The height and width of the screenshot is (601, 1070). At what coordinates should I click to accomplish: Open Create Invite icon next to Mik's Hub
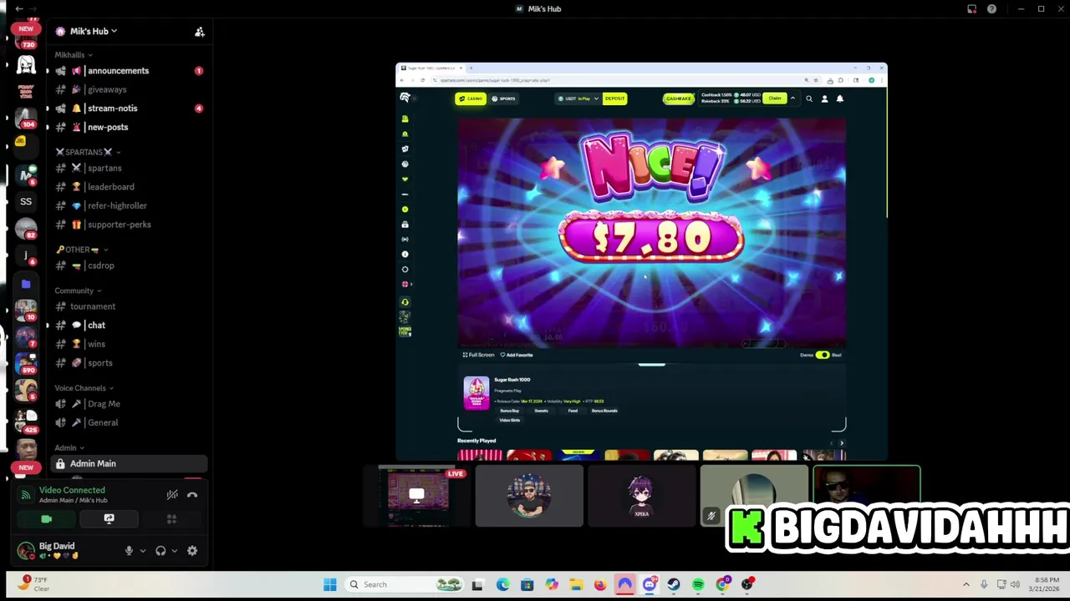tap(199, 32)
